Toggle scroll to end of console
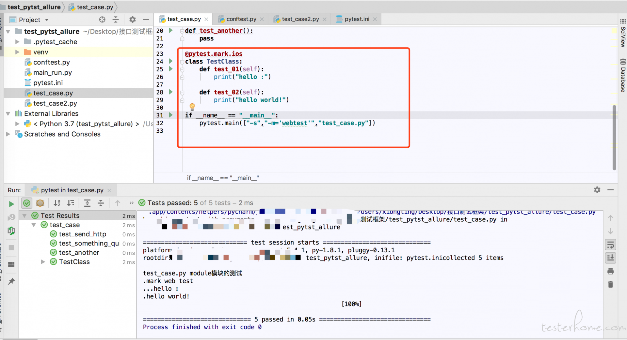Screen dimensions: 627x340 click(x=610, y=258)
